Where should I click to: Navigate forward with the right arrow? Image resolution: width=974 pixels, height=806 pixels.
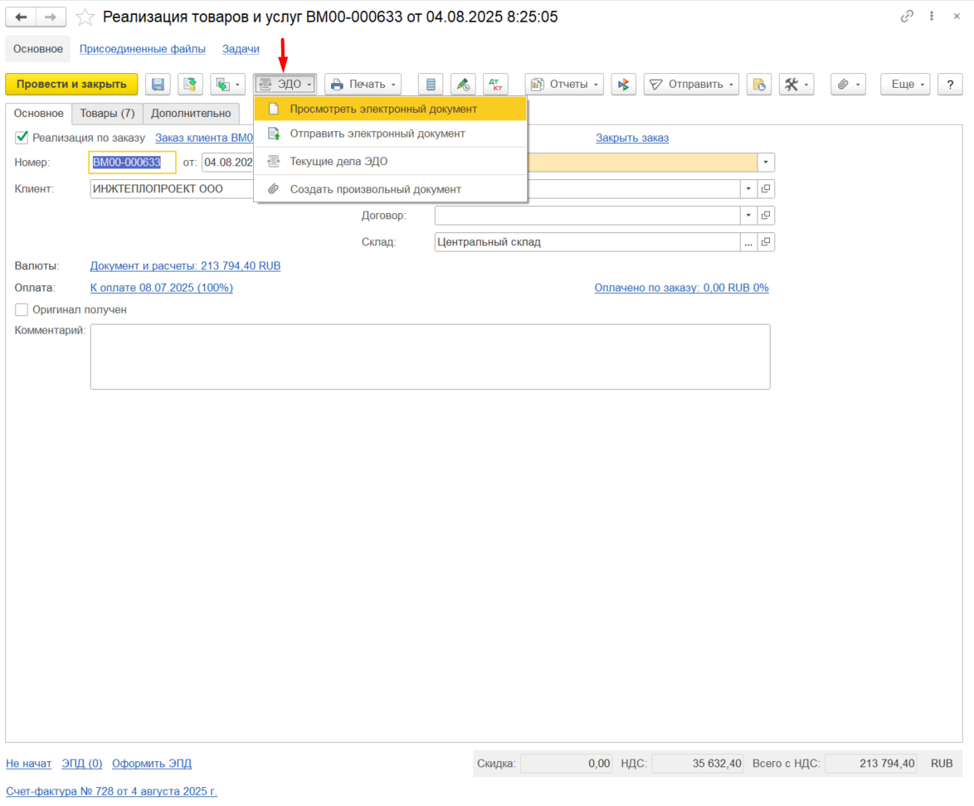point(51,17)
